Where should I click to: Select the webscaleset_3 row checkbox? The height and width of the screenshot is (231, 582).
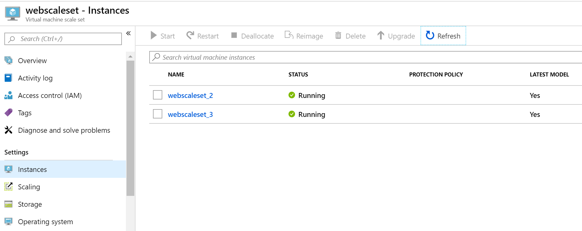pyautogui.click(x=158, y=114)
